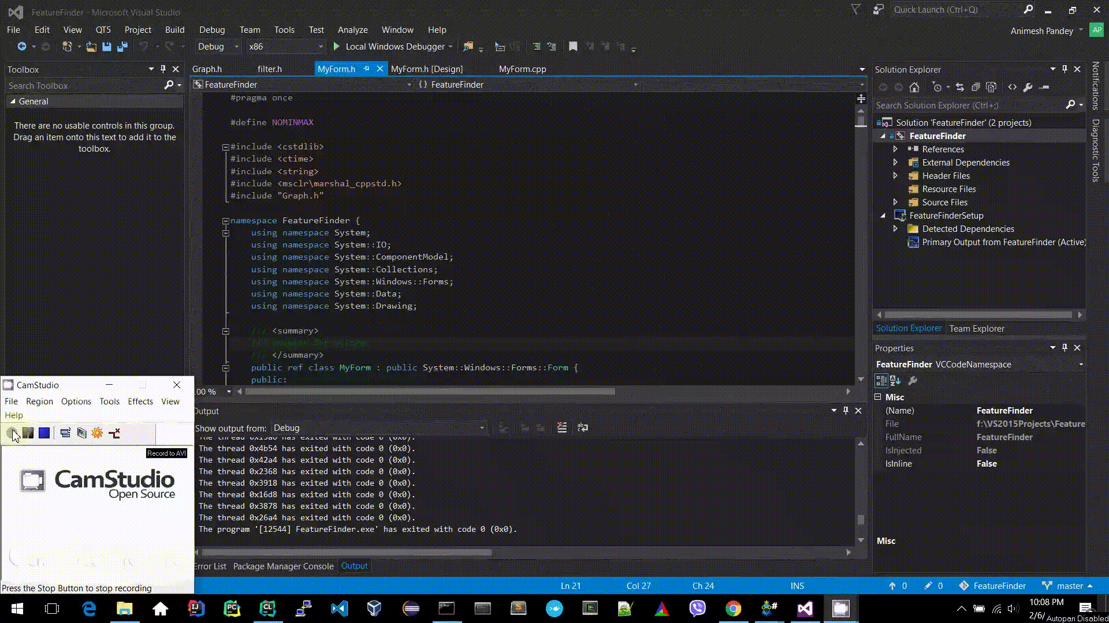Select the Start Debugger local Windows icon
The height and width of the screenshot is (623, 1109).
coord(336,46)
